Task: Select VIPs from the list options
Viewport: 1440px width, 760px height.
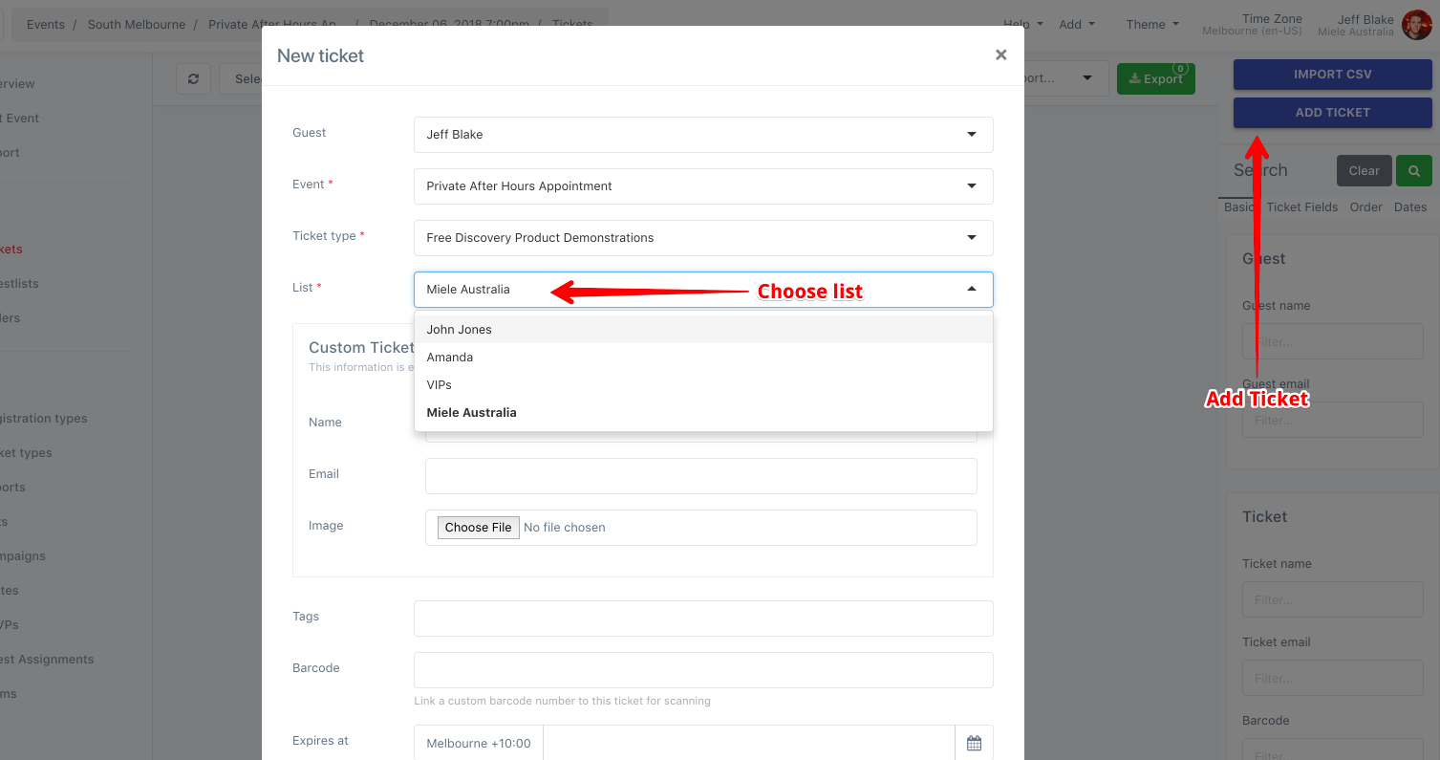Action: (703, 384)
